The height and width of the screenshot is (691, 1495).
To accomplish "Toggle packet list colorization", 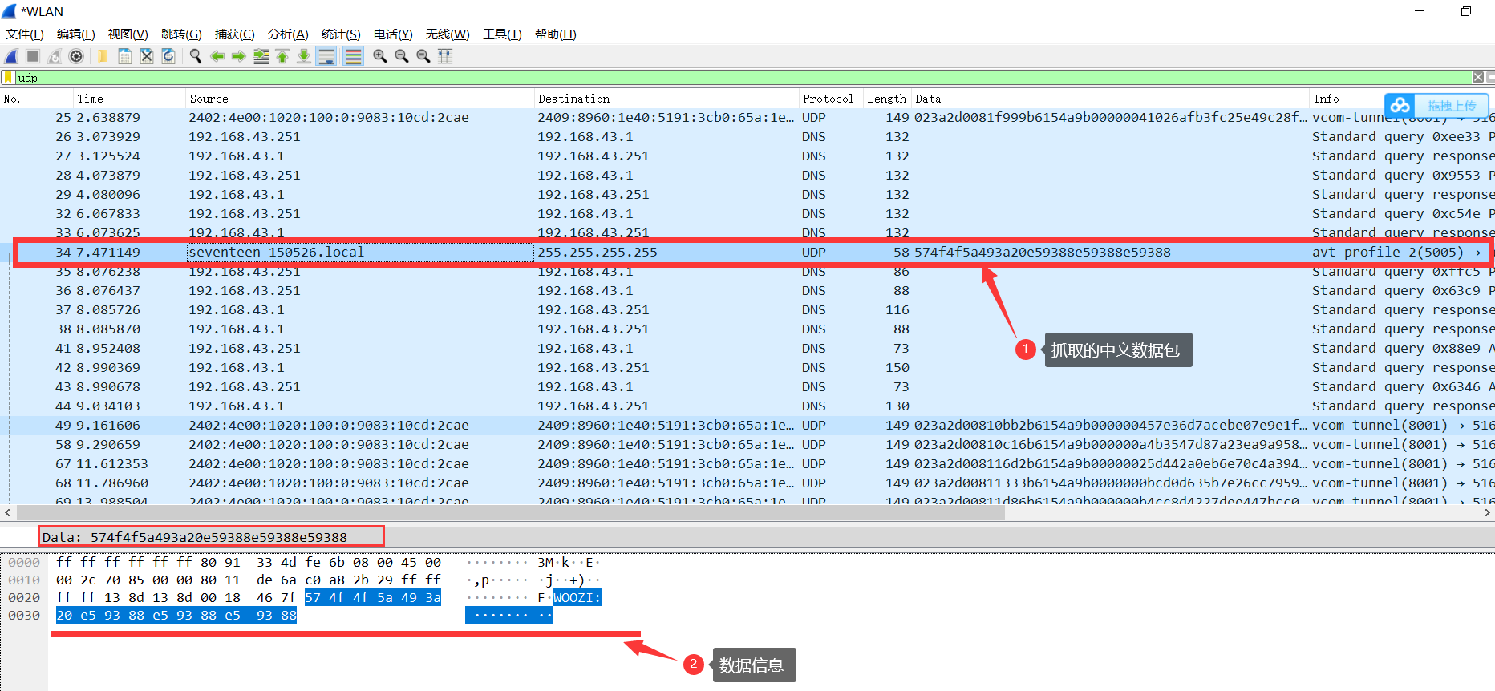I will (x=353, y=56).
